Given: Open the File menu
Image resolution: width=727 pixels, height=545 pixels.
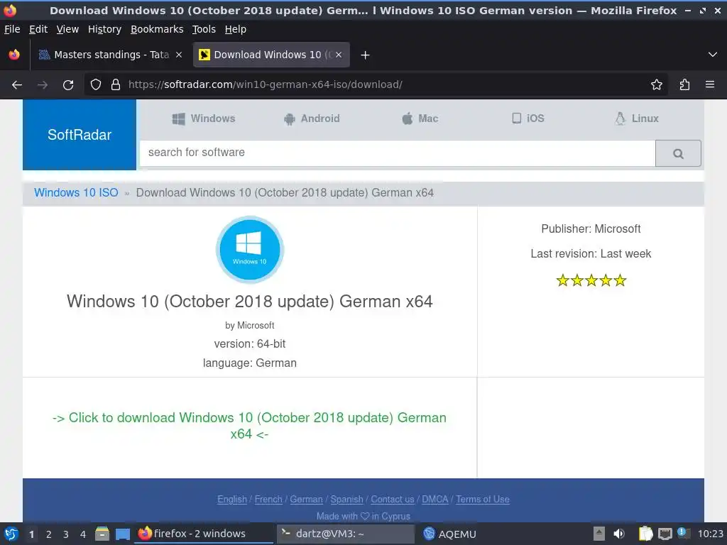Looking at the screenshot, I should pos(13,29).
